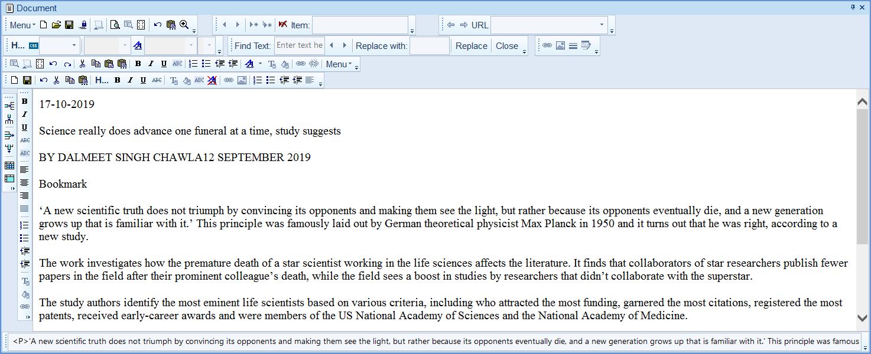871x354 pixels.
Task: Click the topmost tree-branch icon in left sidebar
Action: pos(9,106)
